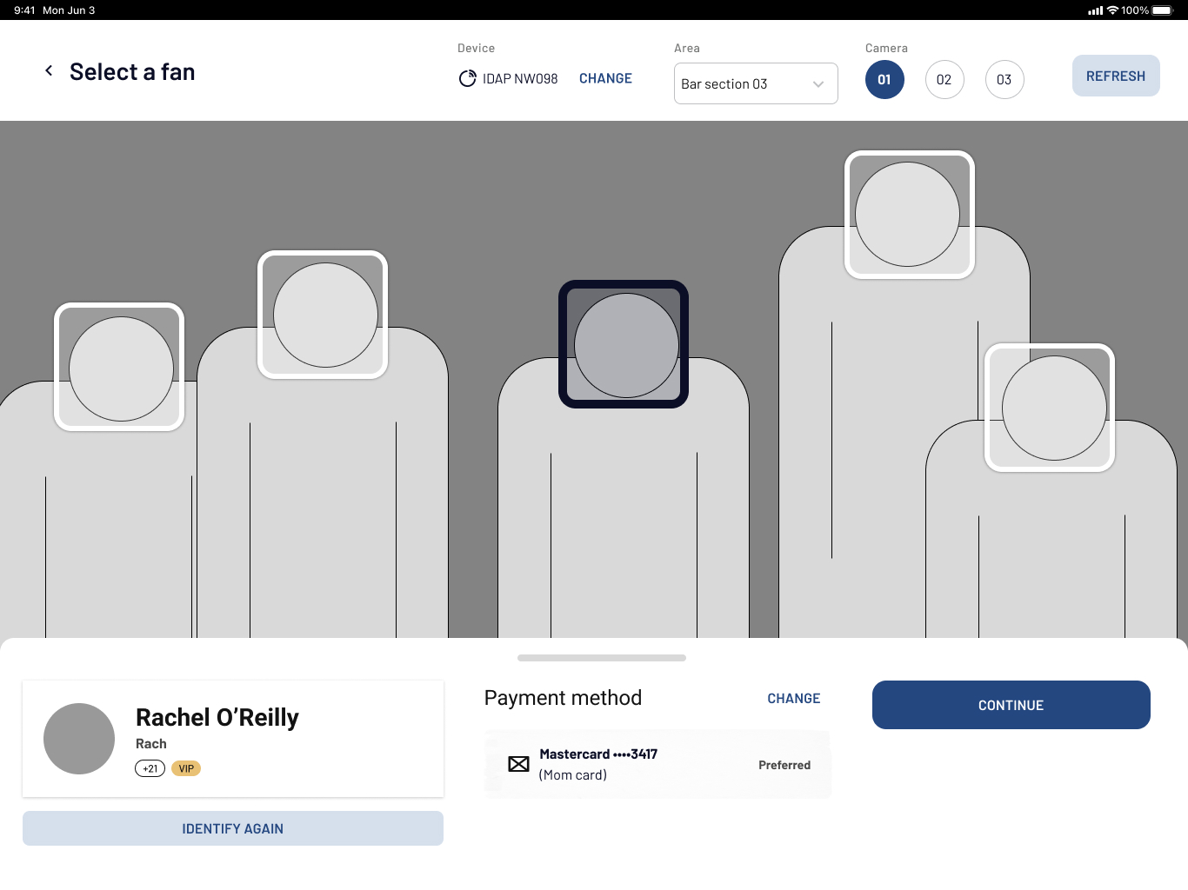Image resolution: width=1188 pixels, height=890 pixels.
Task: Click CHANGE beside Payment method
Action: pyautogui.click(x=793, y=699)
